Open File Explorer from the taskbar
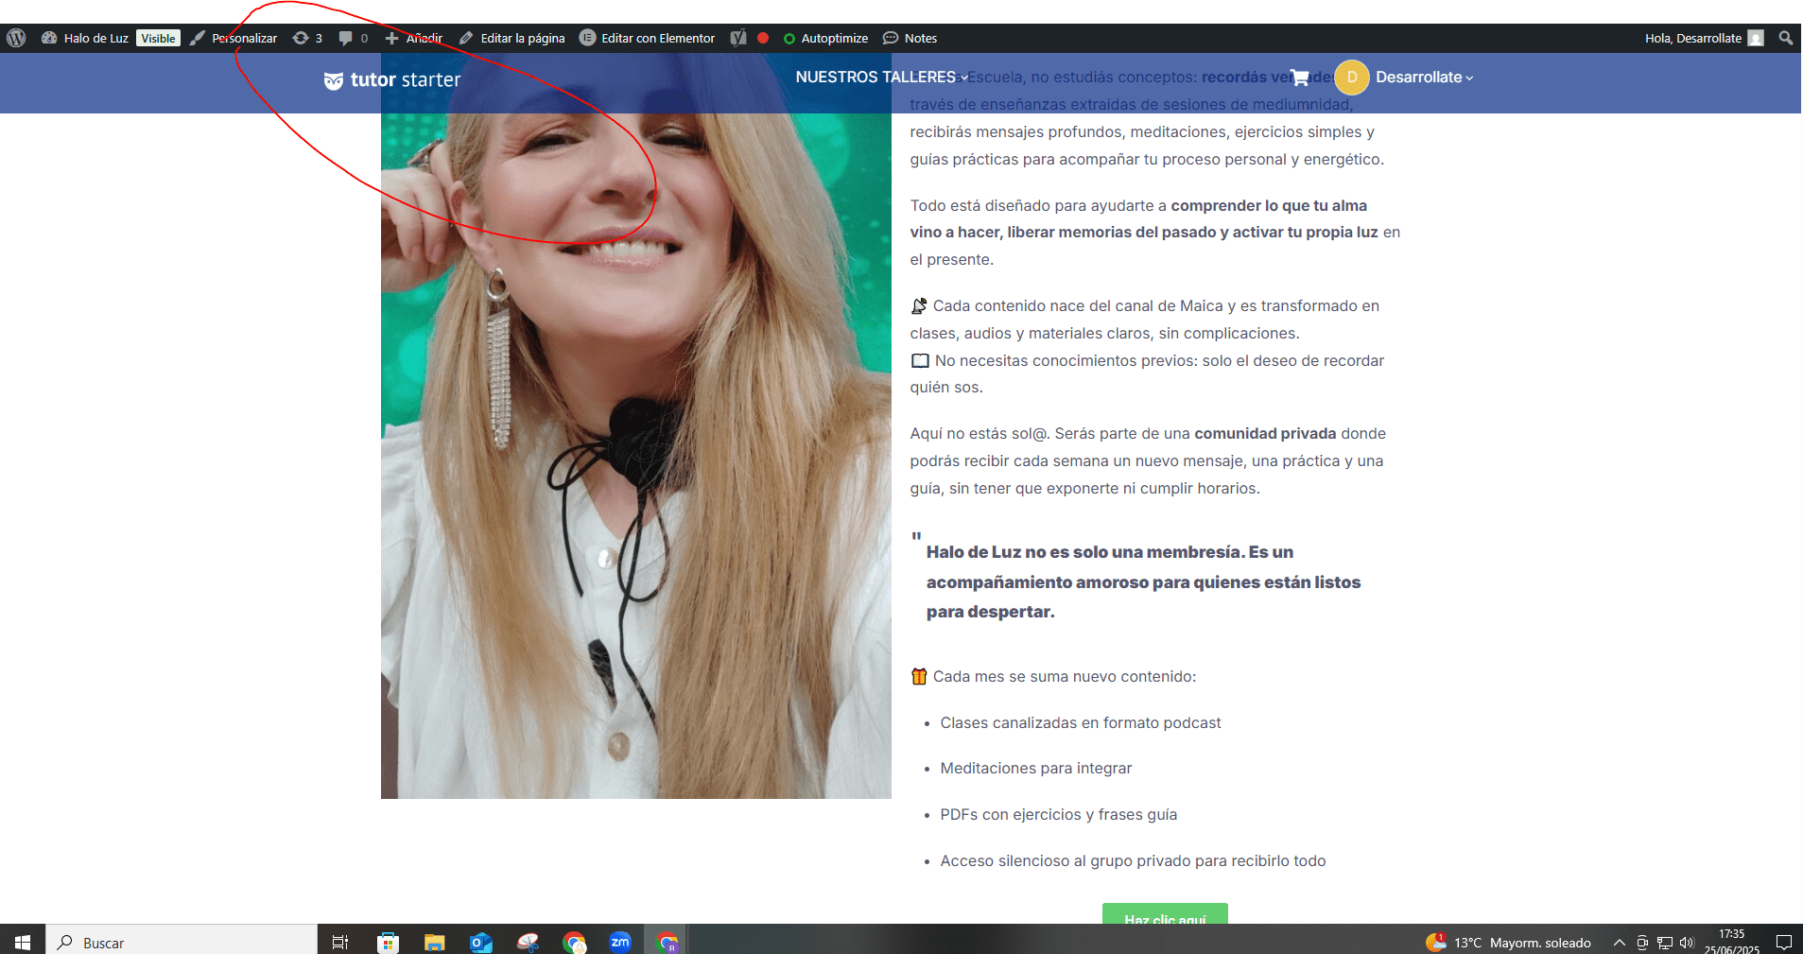This screenshot has height=954, width=1803. point(434,942)
